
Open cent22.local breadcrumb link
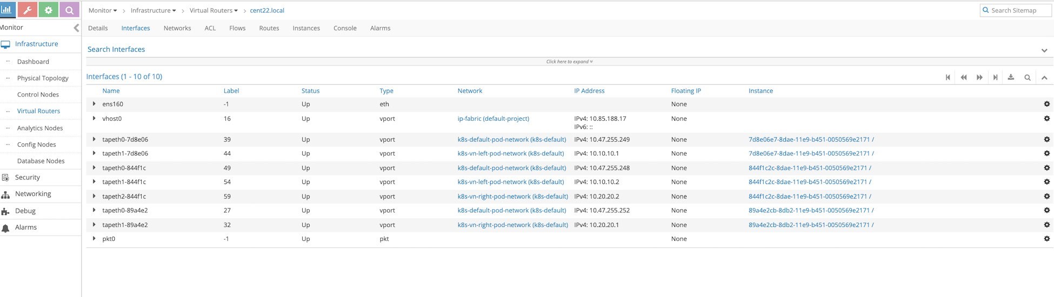(x=267, y=10)
